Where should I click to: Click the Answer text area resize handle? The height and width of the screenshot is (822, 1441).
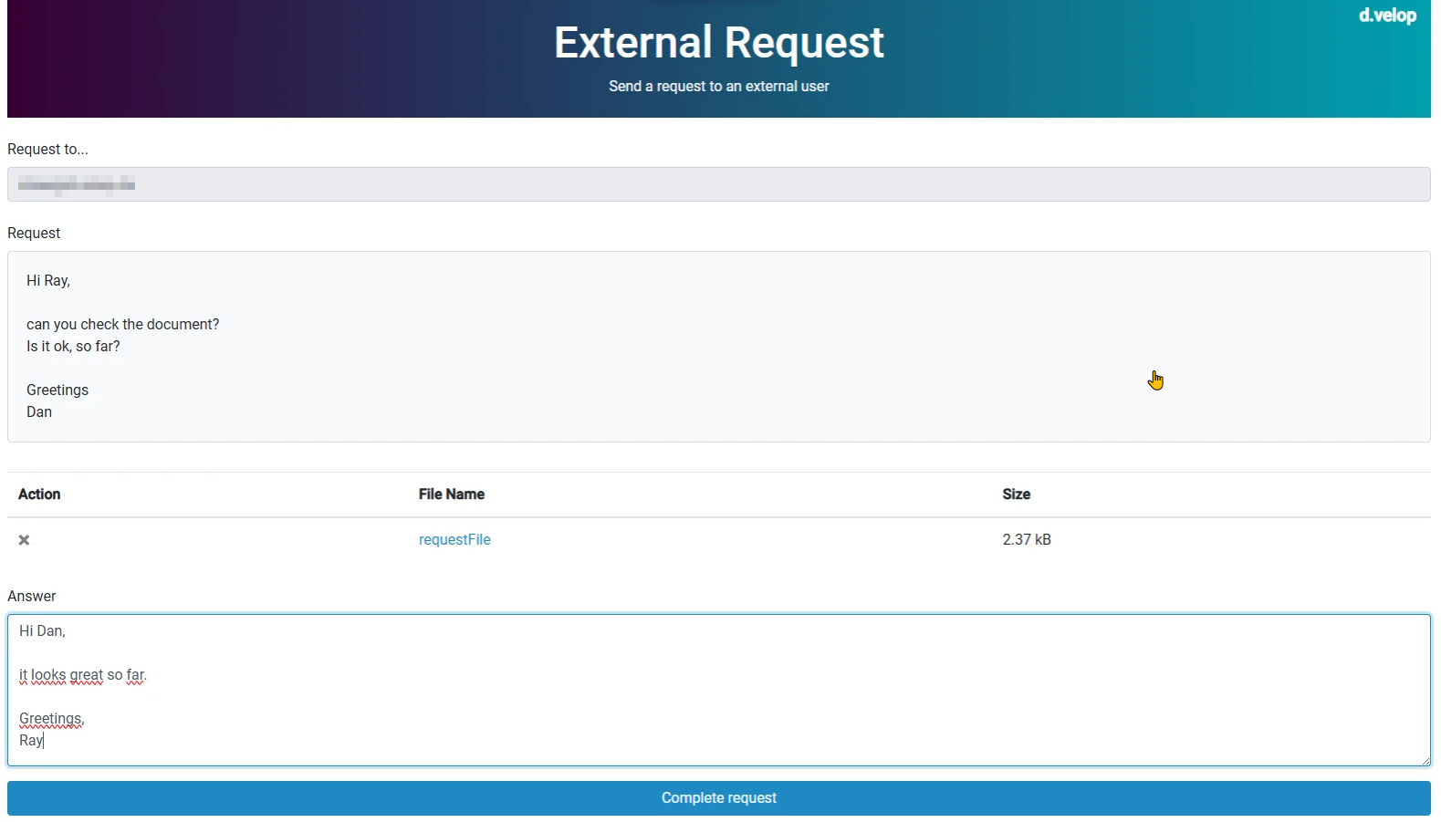tap(1425, 761)
